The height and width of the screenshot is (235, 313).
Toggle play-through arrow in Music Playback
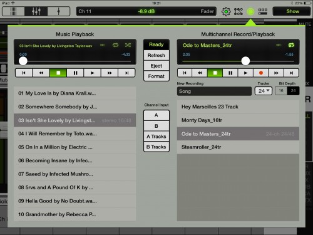tap(103, 45)
